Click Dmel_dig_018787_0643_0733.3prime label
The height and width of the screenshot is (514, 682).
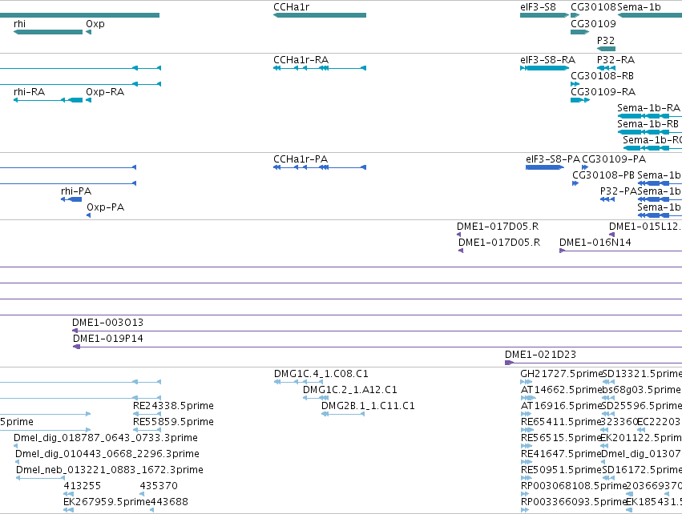(x=106, y=438)
